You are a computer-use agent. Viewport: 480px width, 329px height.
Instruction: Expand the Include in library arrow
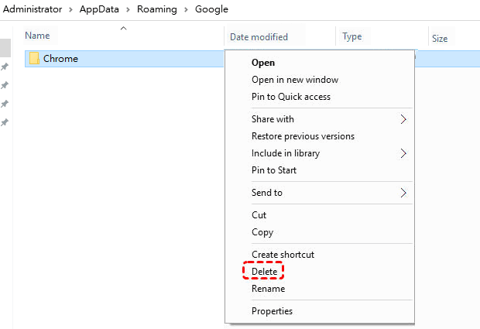coord(403,153)
